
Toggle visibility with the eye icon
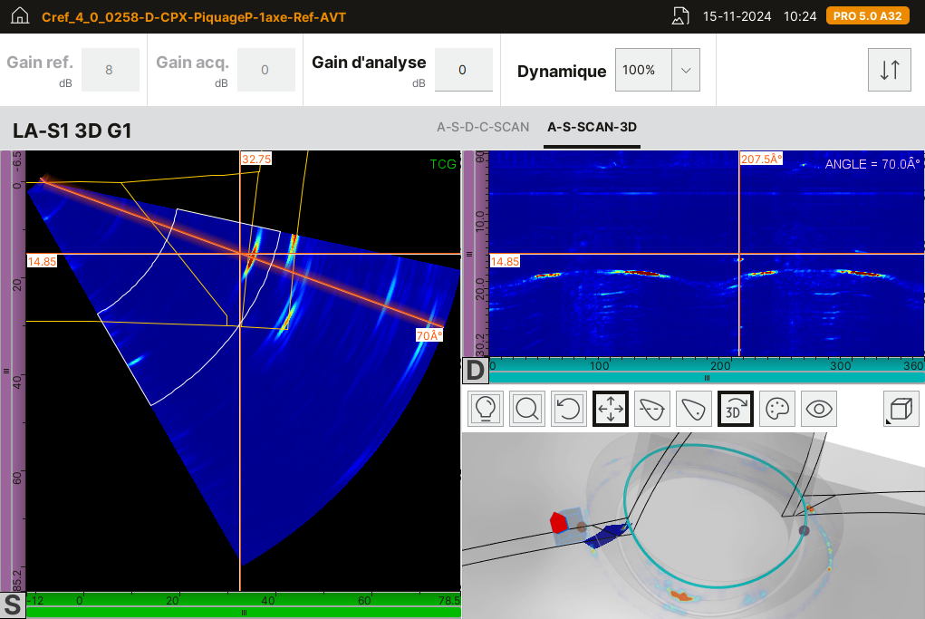pos(820,409)
